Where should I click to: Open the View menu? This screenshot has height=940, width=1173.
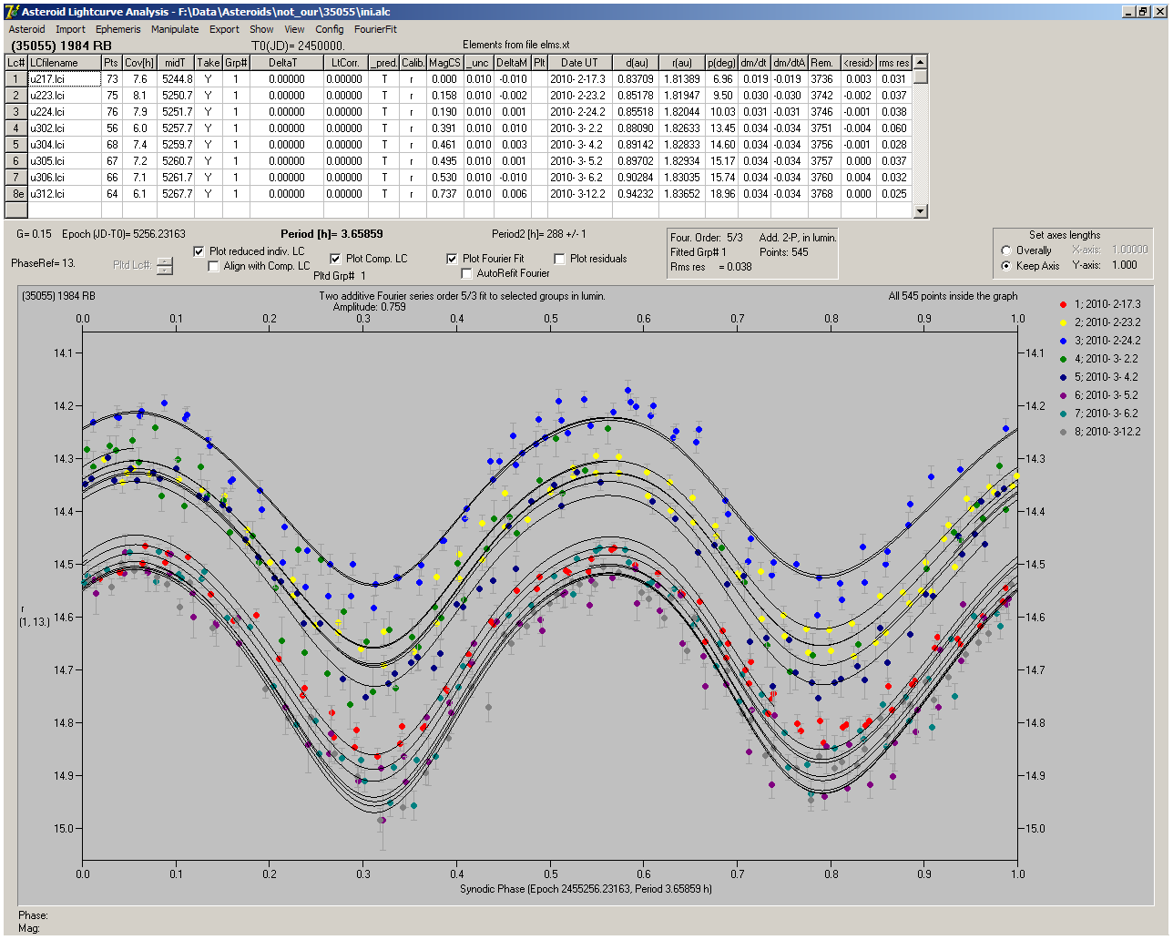click(294, 29)
